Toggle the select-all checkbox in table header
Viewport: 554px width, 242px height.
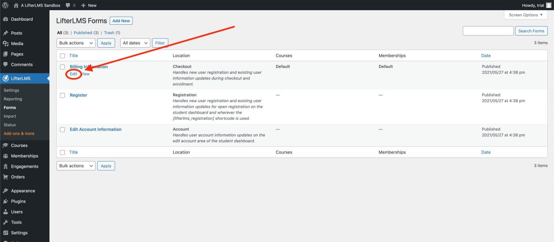click(x=62, y=56)
